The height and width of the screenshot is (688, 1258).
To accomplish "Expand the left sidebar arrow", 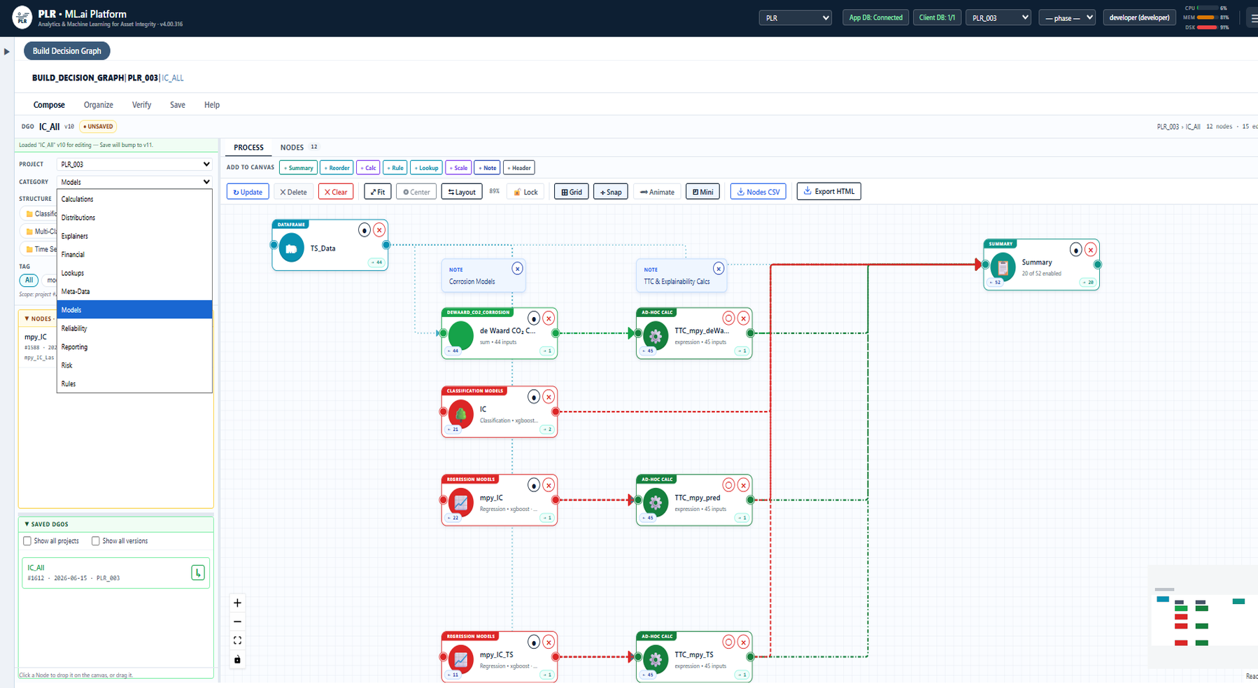I will click(x=7, y=51).
